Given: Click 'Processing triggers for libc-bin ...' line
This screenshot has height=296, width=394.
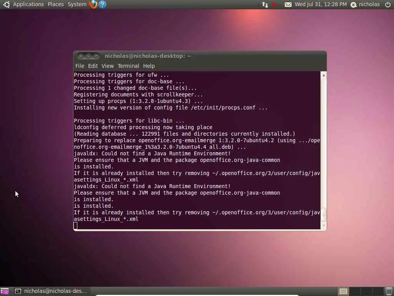Looking at the screenshot, I should click(x=129, y=121).
